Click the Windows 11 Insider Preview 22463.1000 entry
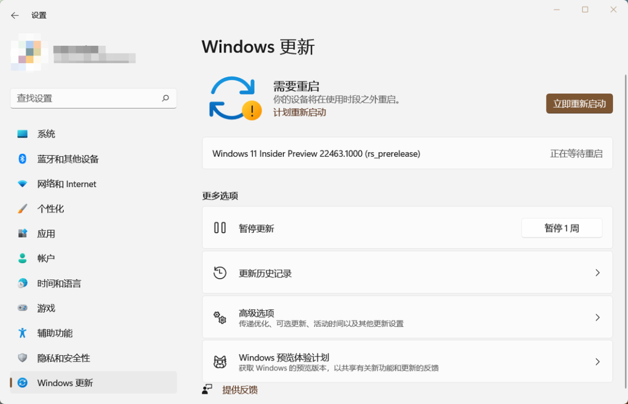 tap(407, 153)
